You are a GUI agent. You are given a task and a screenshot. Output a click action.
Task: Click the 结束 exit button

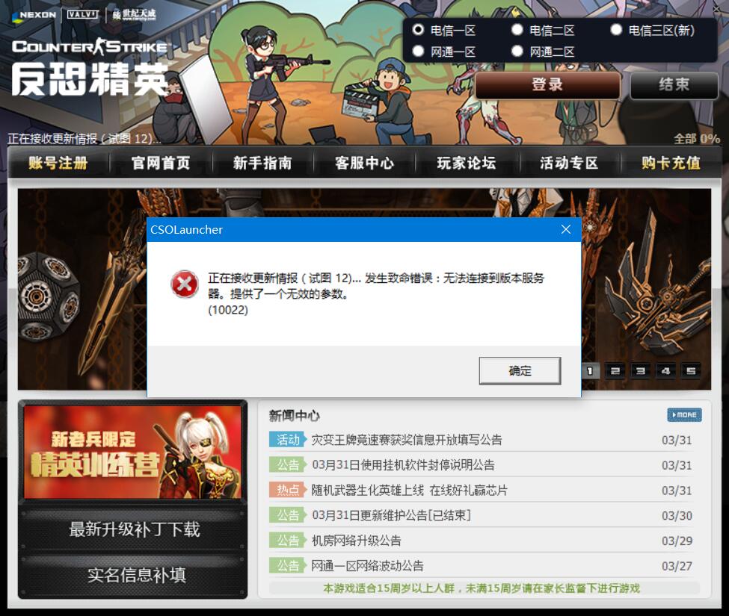coord(674,85)
